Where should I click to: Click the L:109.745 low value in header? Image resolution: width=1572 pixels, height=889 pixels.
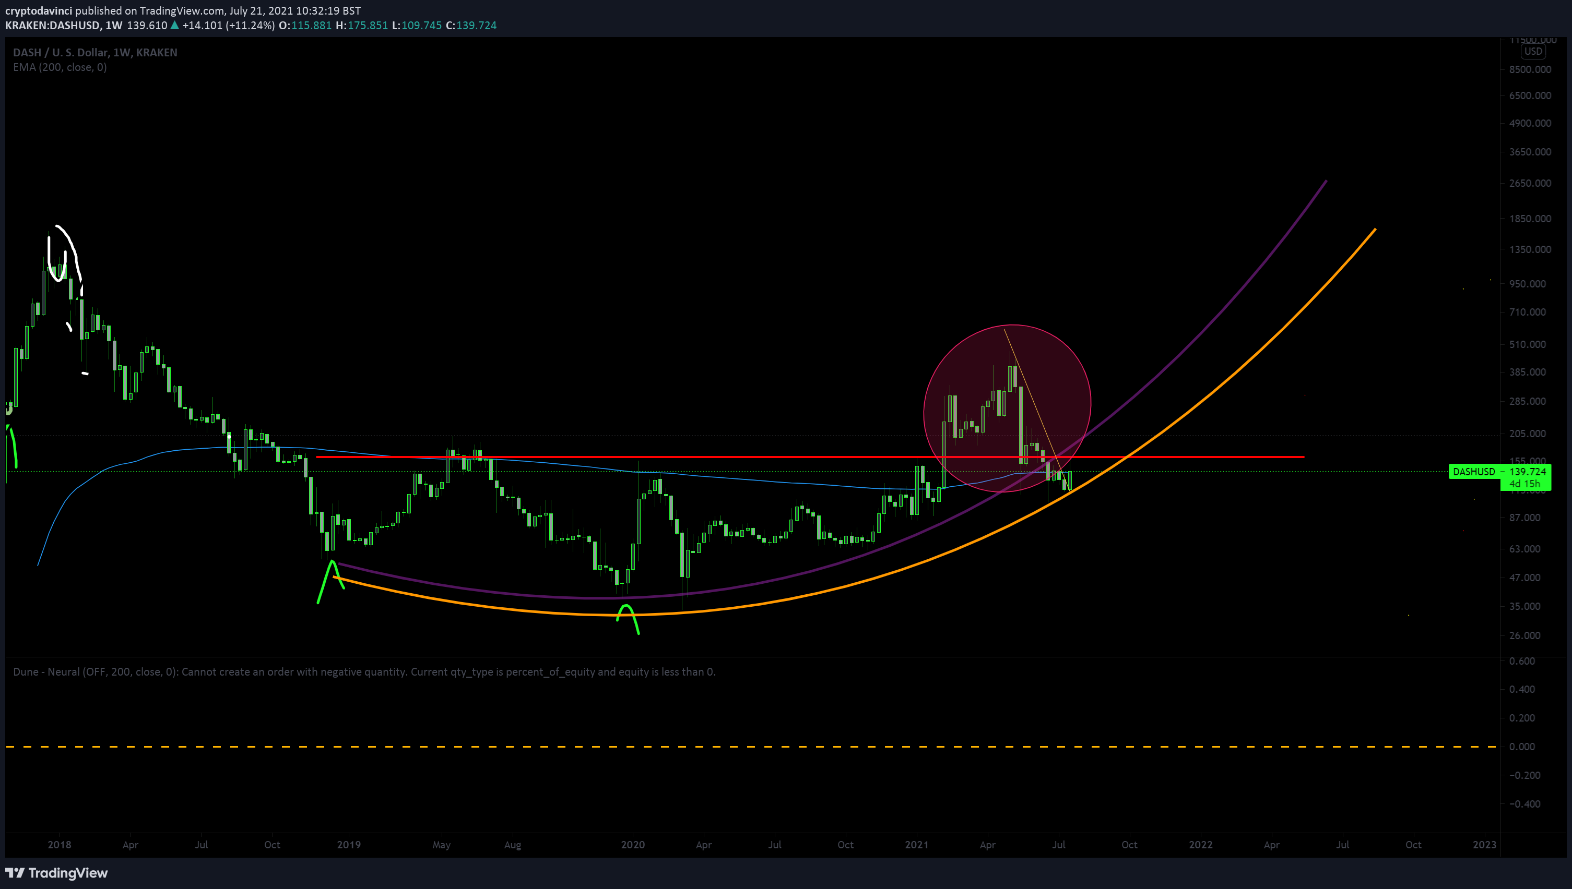click(417, 25)
